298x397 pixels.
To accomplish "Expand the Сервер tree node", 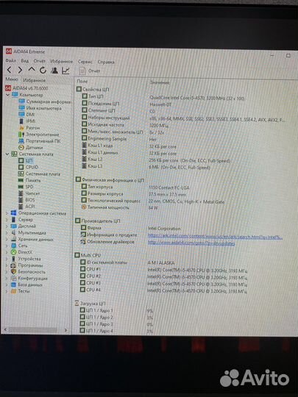I will coord(7,220).
